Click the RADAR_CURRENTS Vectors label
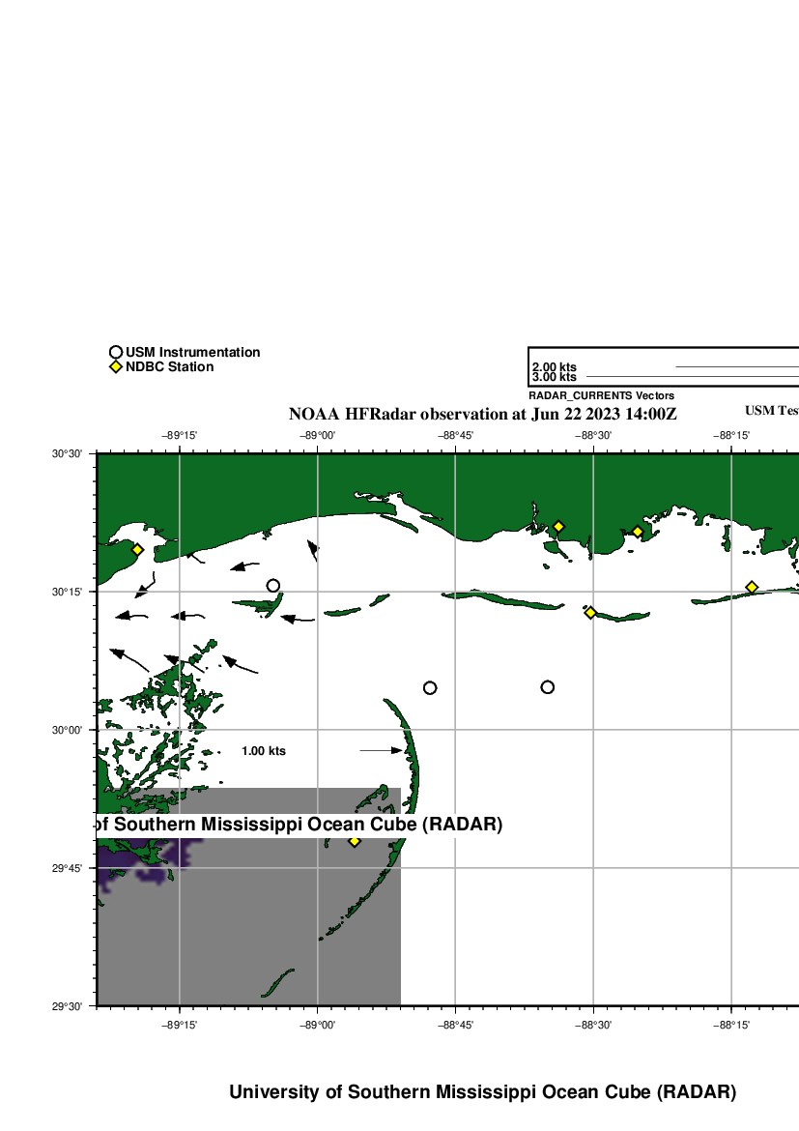The image size is (799, 1131). click(x=601, y=396)
